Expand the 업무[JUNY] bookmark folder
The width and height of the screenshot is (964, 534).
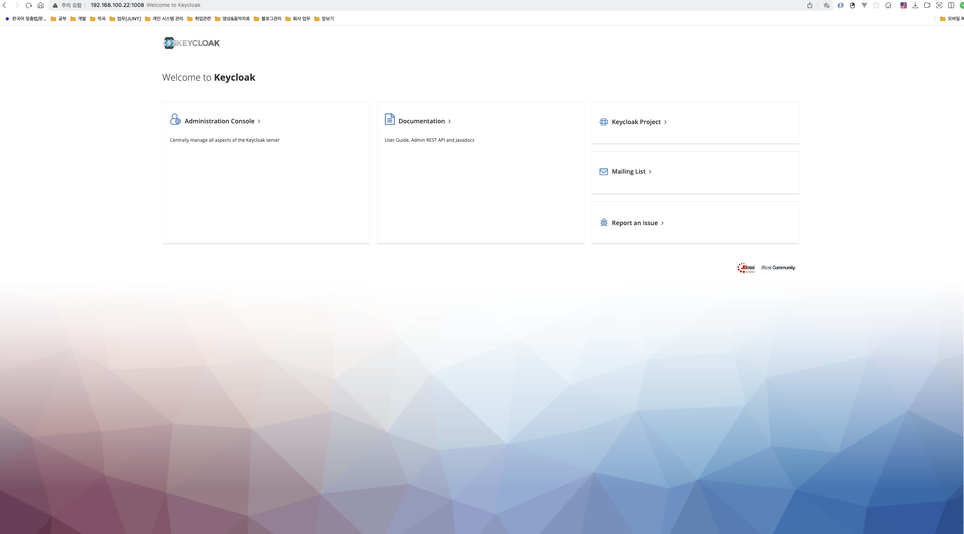pos(125,18)
